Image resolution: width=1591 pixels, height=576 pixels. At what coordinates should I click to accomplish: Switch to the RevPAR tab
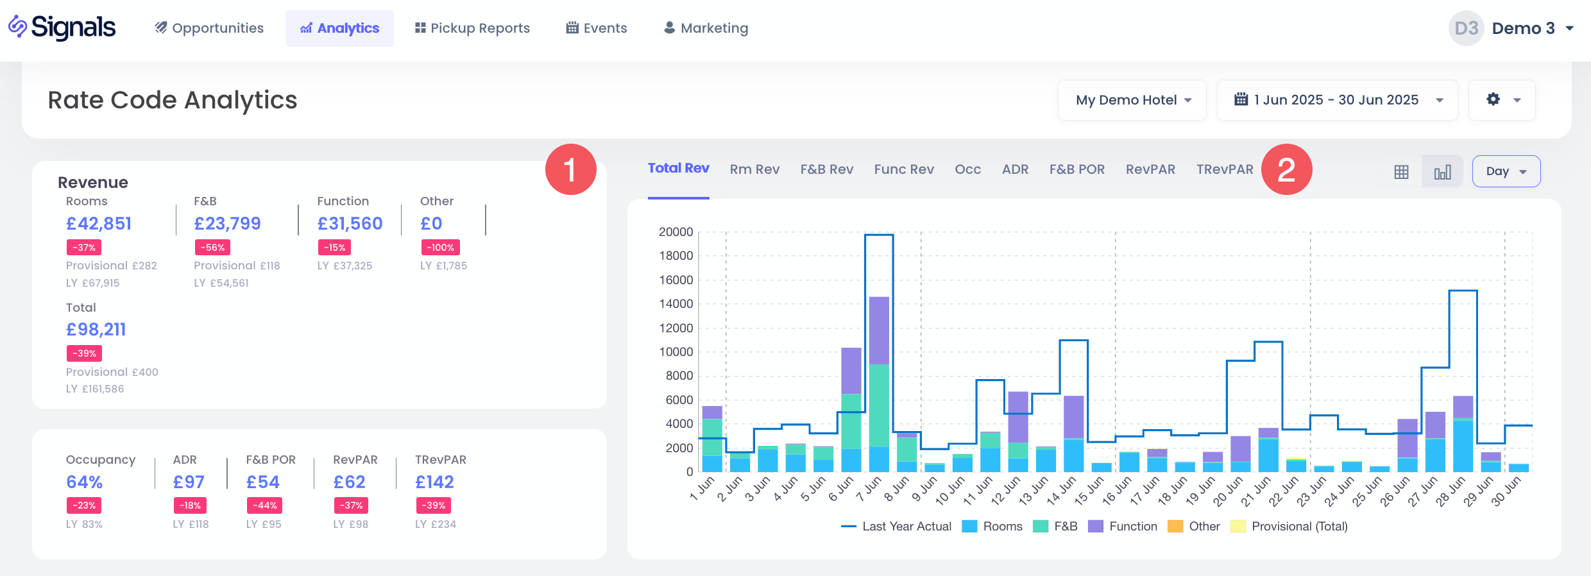[1150, 169]
